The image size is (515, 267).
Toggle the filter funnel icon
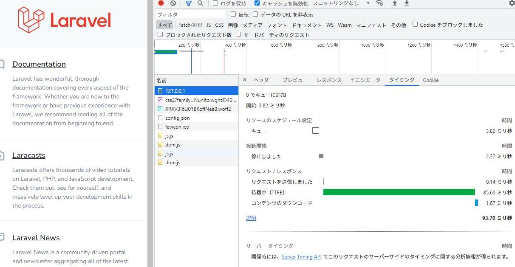(188, 3)
